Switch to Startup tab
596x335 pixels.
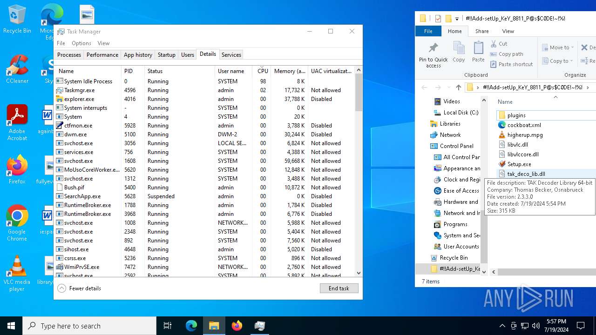[166, 54]
